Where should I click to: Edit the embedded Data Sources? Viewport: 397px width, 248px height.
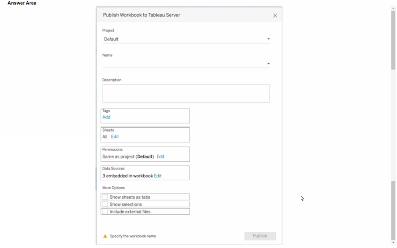pyautogui.click(x=158, y=176)
